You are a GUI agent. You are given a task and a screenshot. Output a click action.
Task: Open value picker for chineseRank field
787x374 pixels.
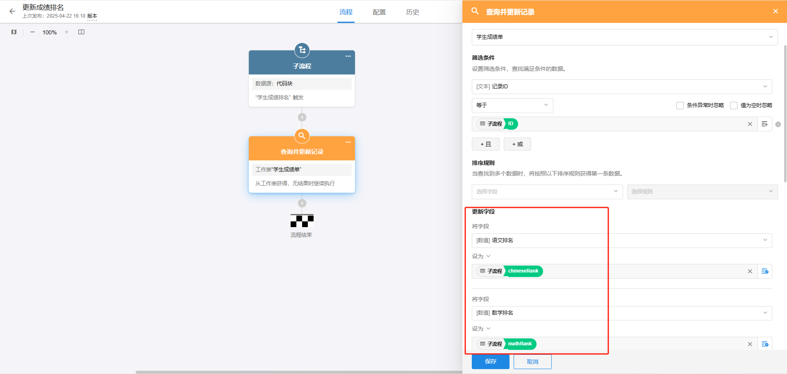click(765, 271)
